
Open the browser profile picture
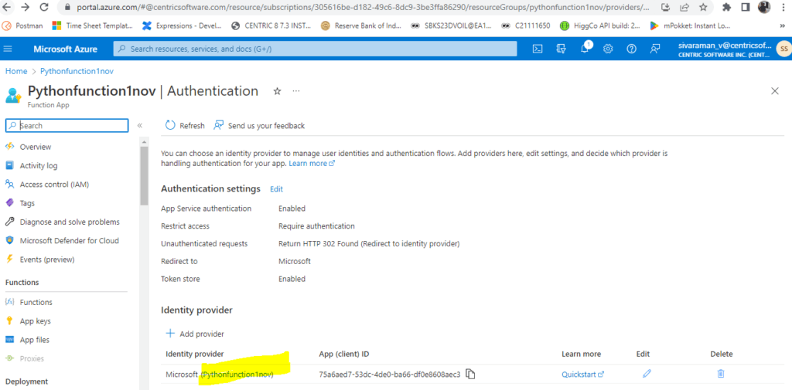coord(764,7)
